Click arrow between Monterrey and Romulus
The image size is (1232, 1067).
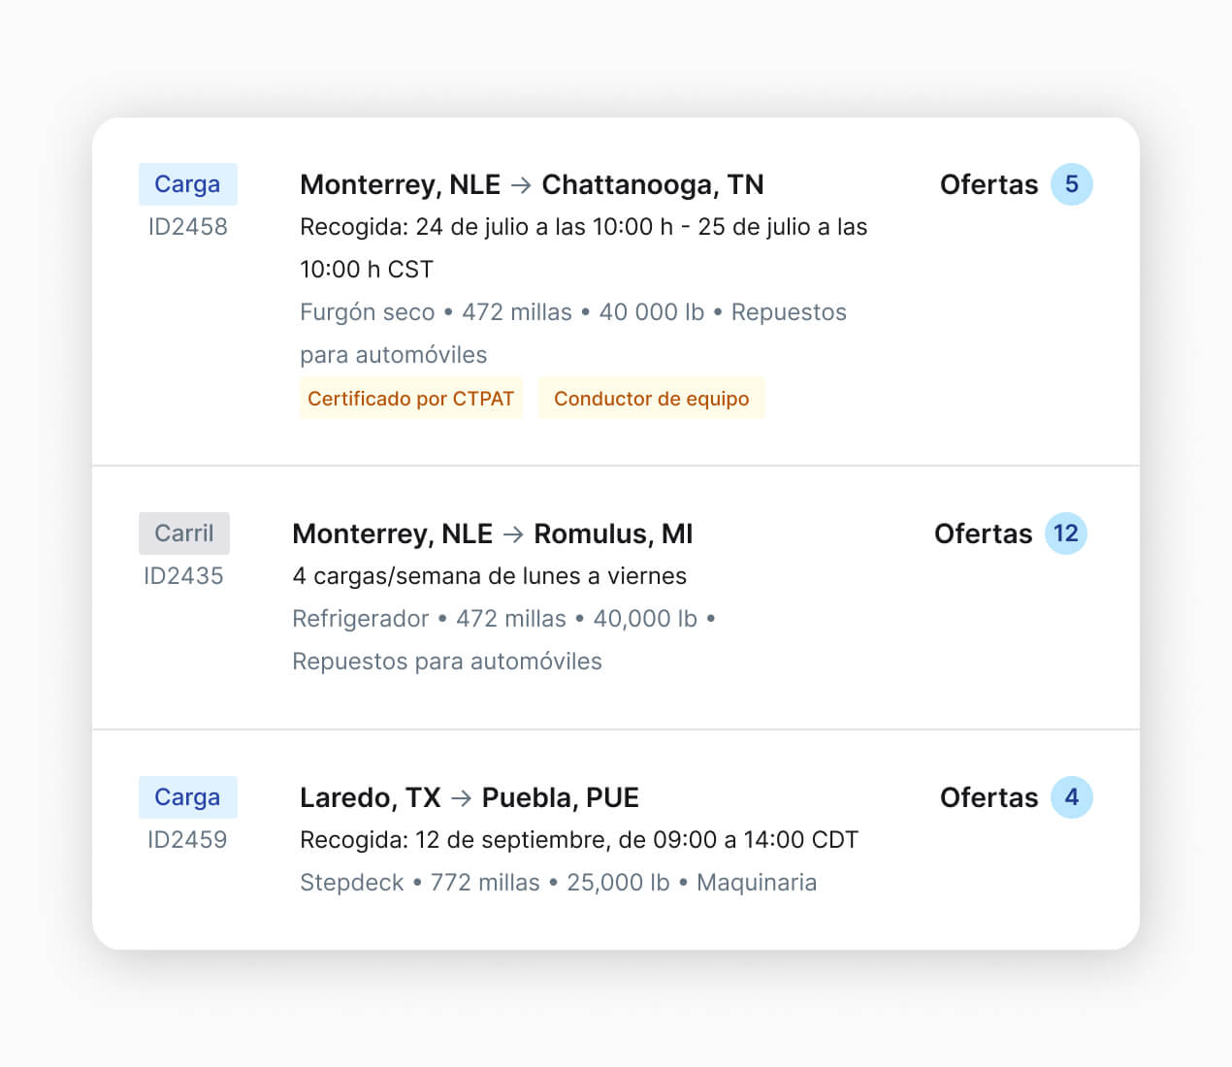point(513,533)
